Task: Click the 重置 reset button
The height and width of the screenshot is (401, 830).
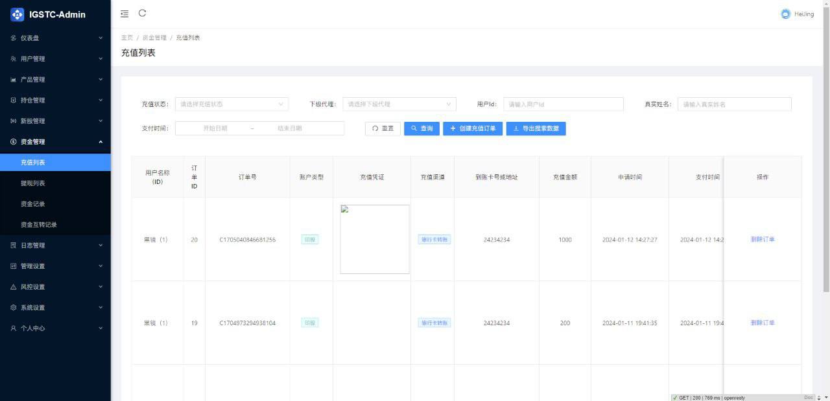Action: coord(383,128)
